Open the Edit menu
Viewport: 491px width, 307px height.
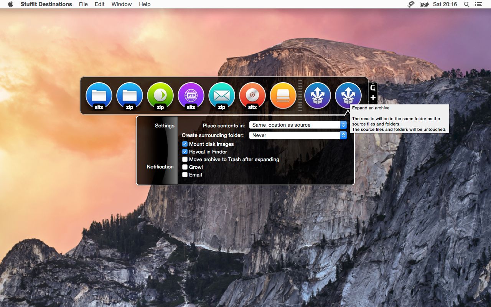pyautogui.click(x=100, y=4)
